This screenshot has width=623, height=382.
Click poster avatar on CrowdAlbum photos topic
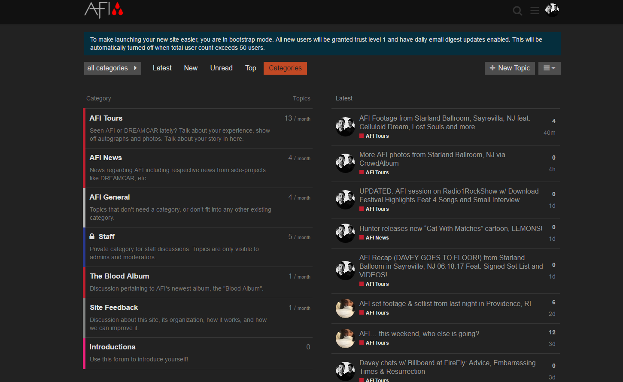pyautogui.click(x=345, y=163)
